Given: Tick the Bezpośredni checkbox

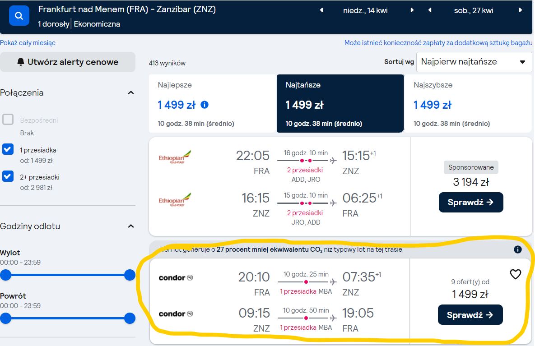Looking at the screenshot, I should 8,120.
